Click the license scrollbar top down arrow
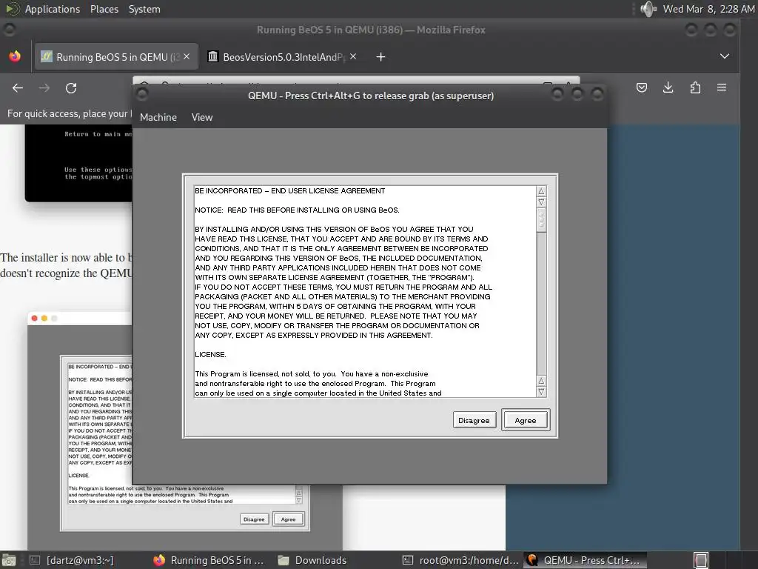This screenshot has width=758, height=569. pyautogui.click(x=541, y=202)
